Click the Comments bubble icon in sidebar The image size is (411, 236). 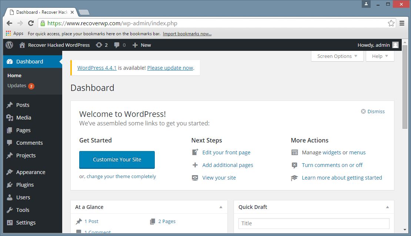[10, 143]
